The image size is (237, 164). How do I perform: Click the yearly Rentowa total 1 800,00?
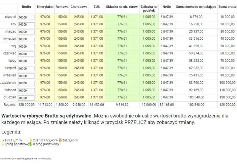[62, 105]
